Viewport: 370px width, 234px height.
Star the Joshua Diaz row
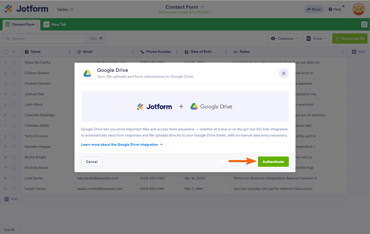pos(14,94)
